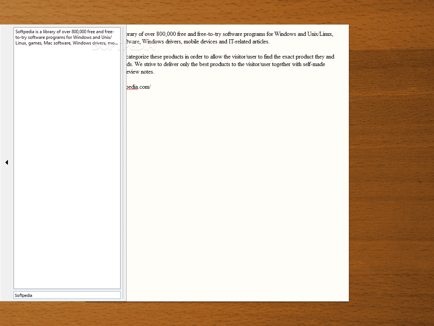The width and height of the screenshot is (434, 326).
Task: Place cursor in paragraph ending 'IT-related articles.'
Action: (x=198, y=42)
